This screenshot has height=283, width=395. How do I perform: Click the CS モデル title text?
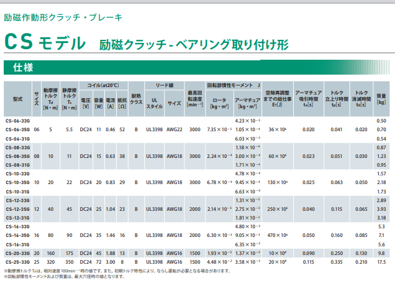[x=45, y=43]
